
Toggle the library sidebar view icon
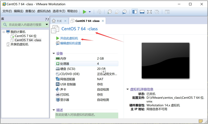click(x=135, y=12)
